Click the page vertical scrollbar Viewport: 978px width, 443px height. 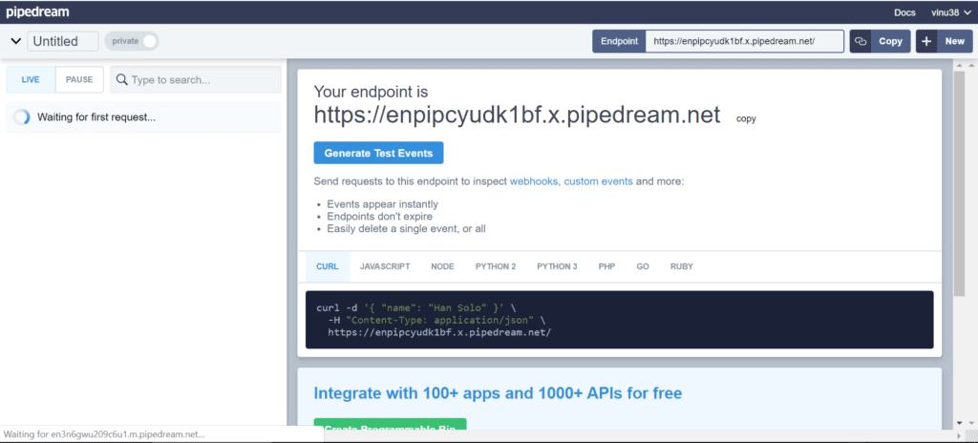pos(959,191)
